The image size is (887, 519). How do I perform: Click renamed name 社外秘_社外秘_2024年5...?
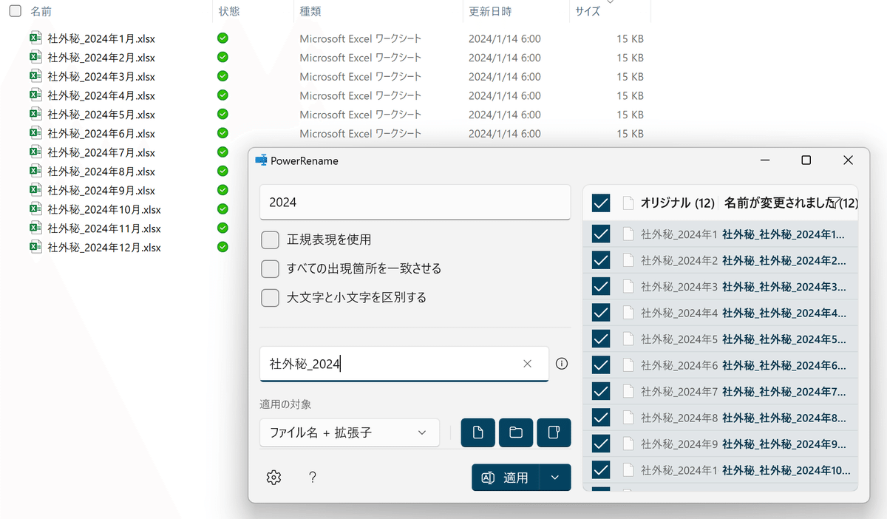click(784, 339)
